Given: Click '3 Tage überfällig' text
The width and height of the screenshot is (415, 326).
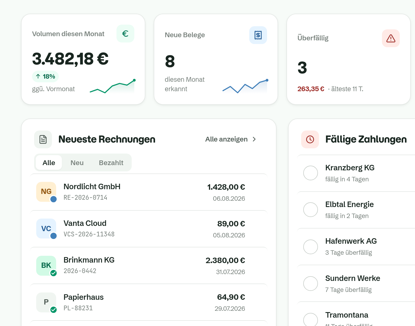Looking at the screenshot, I should coord(349,253).
